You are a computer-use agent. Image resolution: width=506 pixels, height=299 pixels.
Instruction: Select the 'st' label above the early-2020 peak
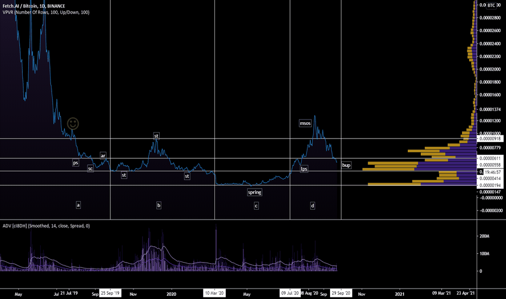click(x=156, y=136)
